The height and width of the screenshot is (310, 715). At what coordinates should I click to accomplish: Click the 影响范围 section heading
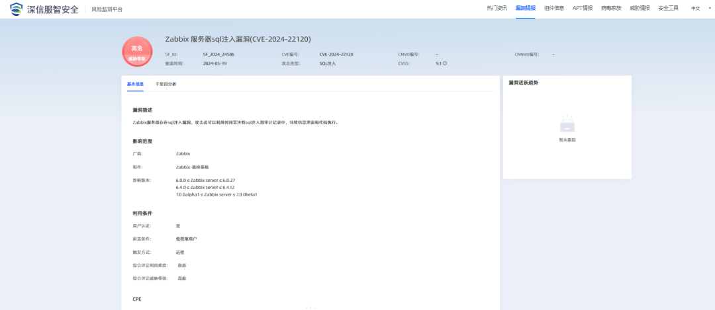click(x=142, y=141)
